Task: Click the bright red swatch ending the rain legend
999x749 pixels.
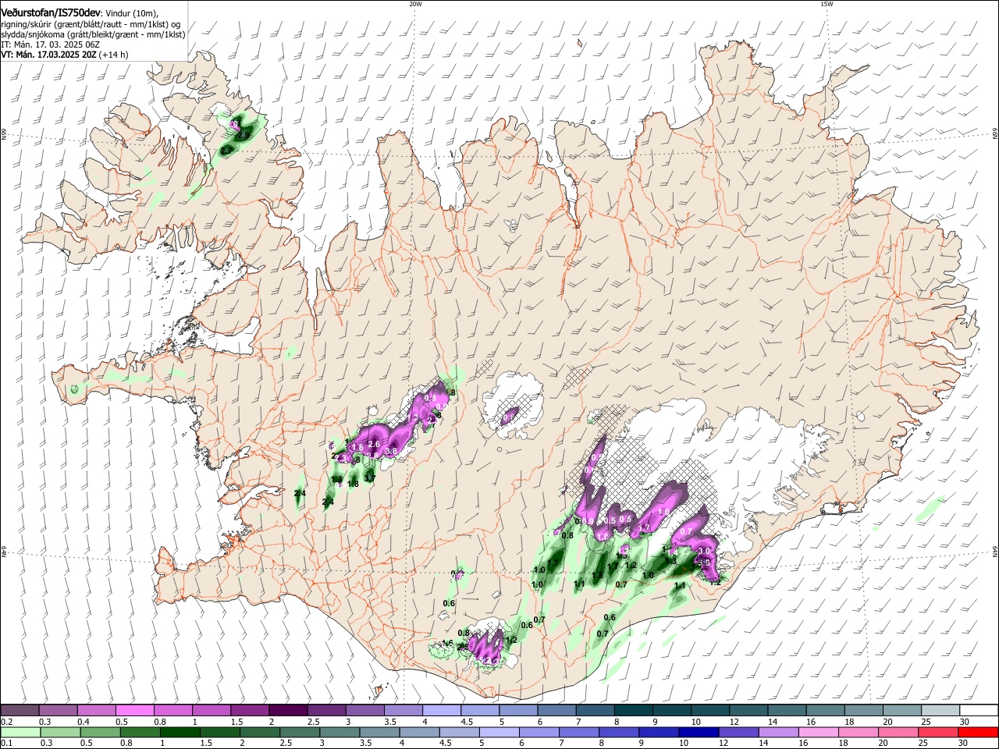Action: [979, 732]
